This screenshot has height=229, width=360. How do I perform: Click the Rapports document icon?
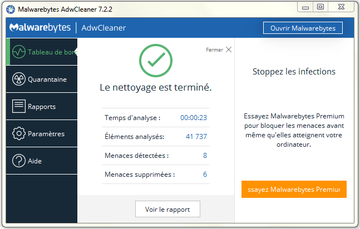(x=19, y=106)
